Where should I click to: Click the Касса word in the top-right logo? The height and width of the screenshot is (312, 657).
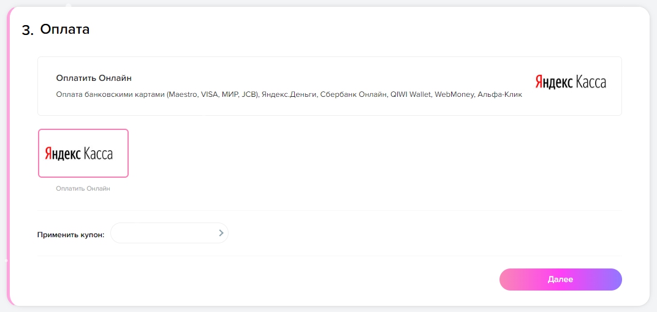588,82
